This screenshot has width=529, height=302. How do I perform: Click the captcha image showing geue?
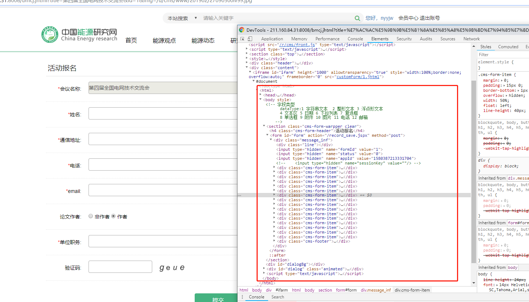click(x=172, y=267)
